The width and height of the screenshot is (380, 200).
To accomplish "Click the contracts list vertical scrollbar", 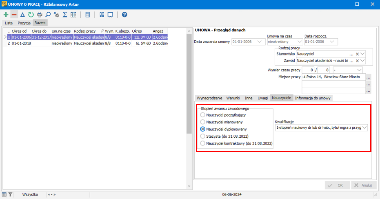I will 189,109.
